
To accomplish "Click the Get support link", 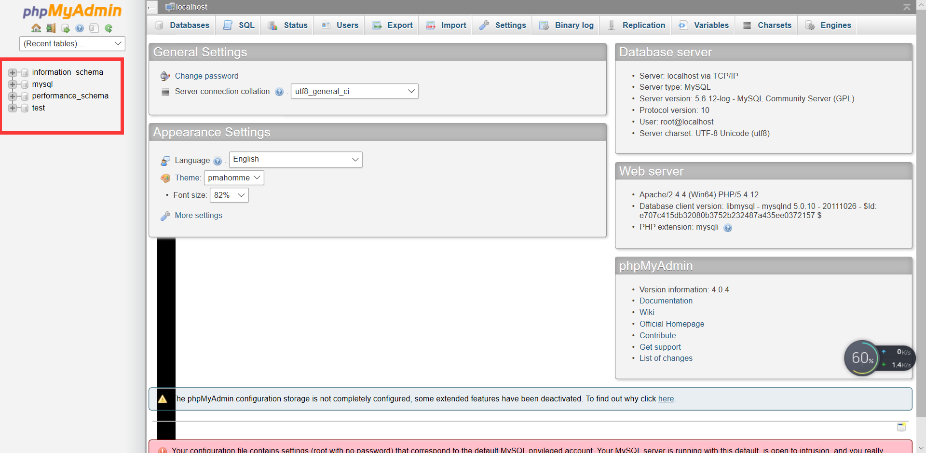I will 660,347.
